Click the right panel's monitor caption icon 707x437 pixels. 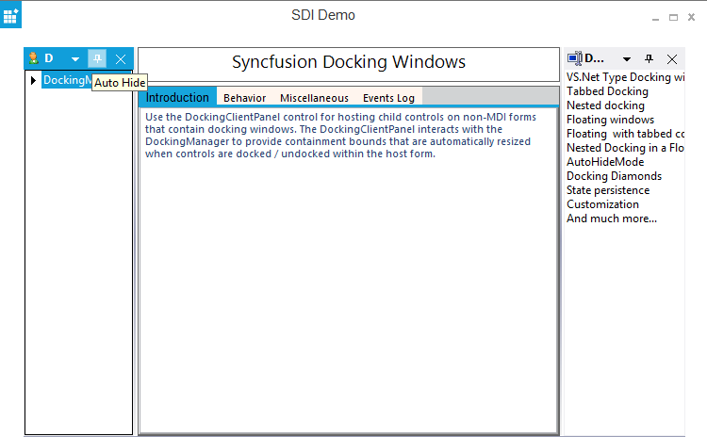574,58
